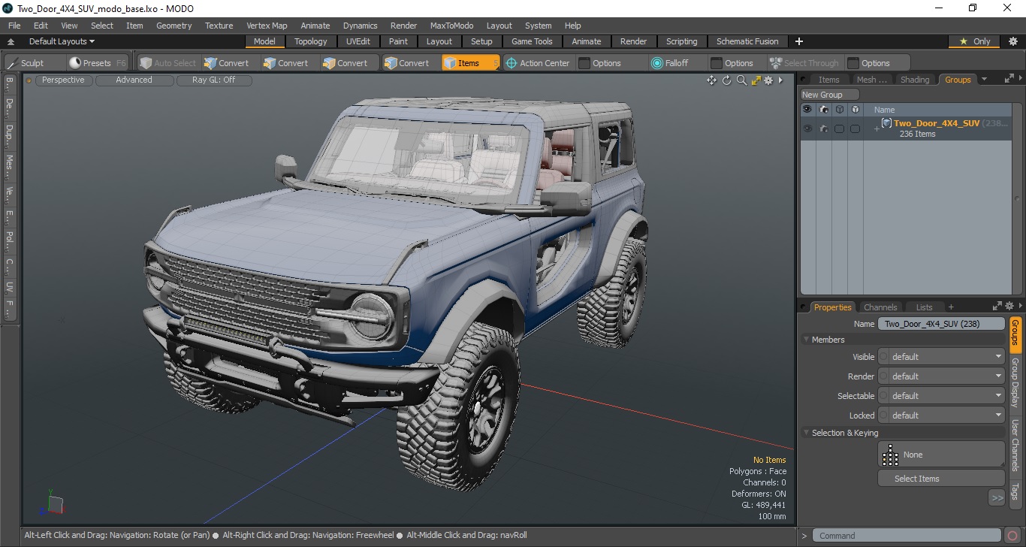Click the Items mode button
1026x547 pixels.
pos(470,63)
